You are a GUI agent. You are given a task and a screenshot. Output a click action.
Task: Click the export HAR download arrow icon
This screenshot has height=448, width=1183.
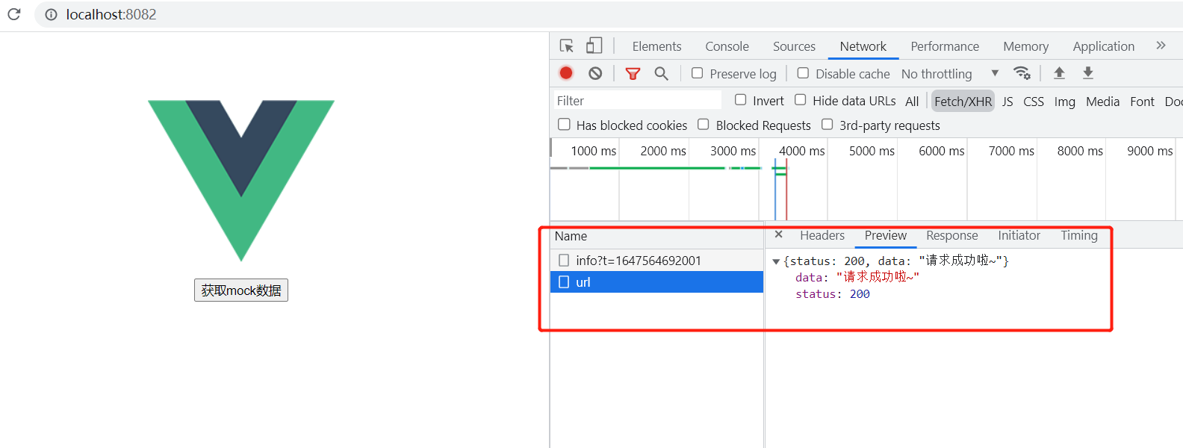coord(1088,72)
